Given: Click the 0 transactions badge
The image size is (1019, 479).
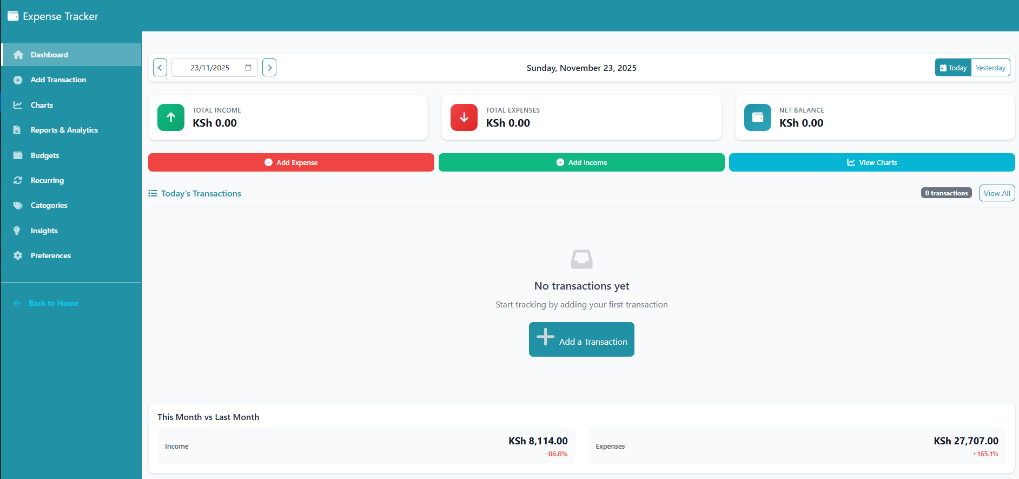Looking at the screenshot, I should pyautogui.click(x=947, y=193).
